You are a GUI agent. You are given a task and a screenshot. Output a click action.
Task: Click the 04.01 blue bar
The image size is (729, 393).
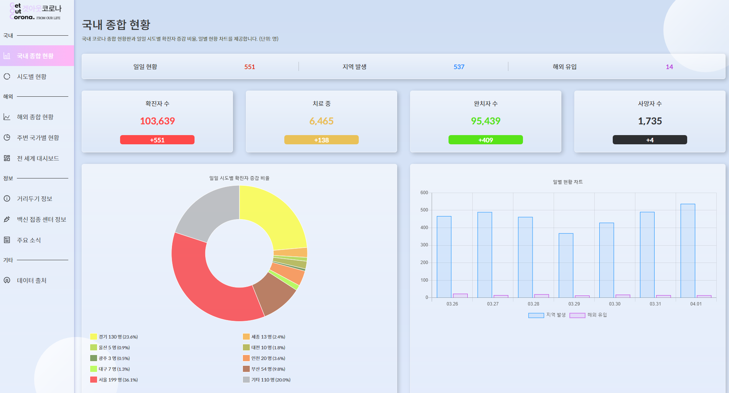688,251
